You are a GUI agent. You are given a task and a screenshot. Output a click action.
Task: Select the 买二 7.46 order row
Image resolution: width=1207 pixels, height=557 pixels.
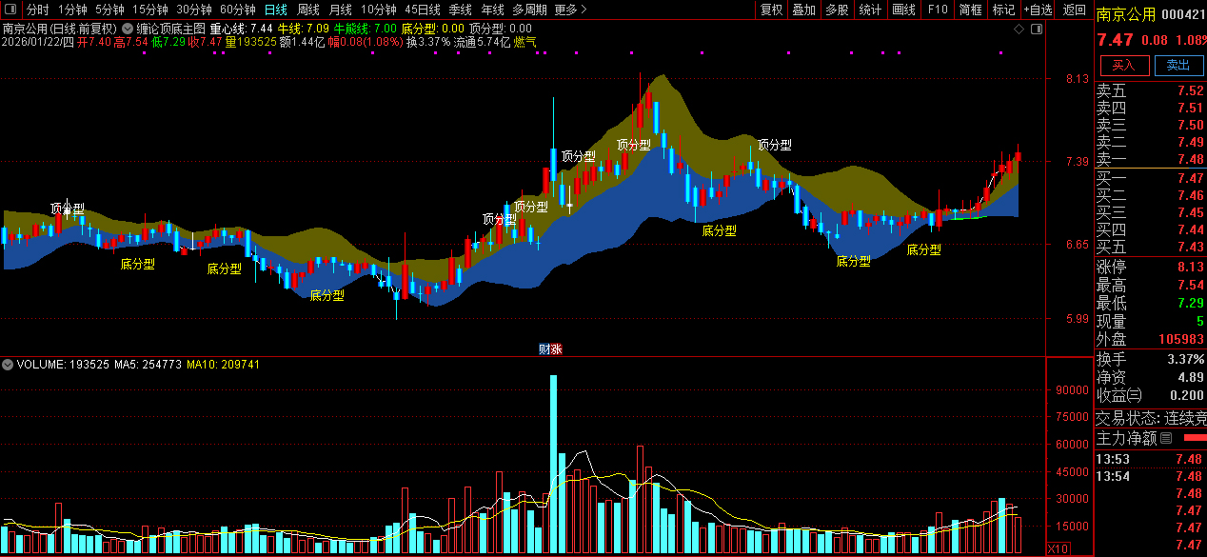1151,195
